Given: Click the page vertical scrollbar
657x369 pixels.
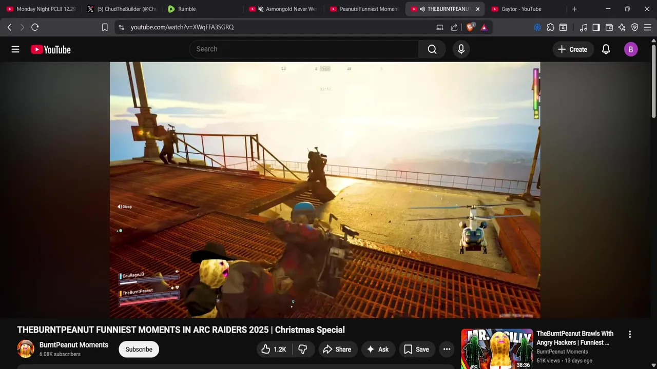Looking at the screenshot, I should [x=653, y=82].
